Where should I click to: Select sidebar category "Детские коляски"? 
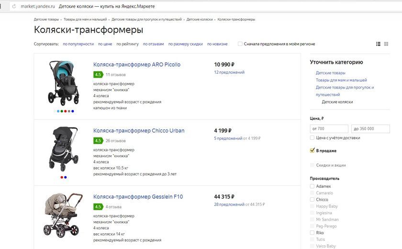tap(337, 102)
